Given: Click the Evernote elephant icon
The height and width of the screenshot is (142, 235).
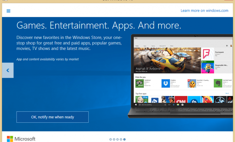Looking at the screenshot, I should pyautogui.click(x=218, y=83).
